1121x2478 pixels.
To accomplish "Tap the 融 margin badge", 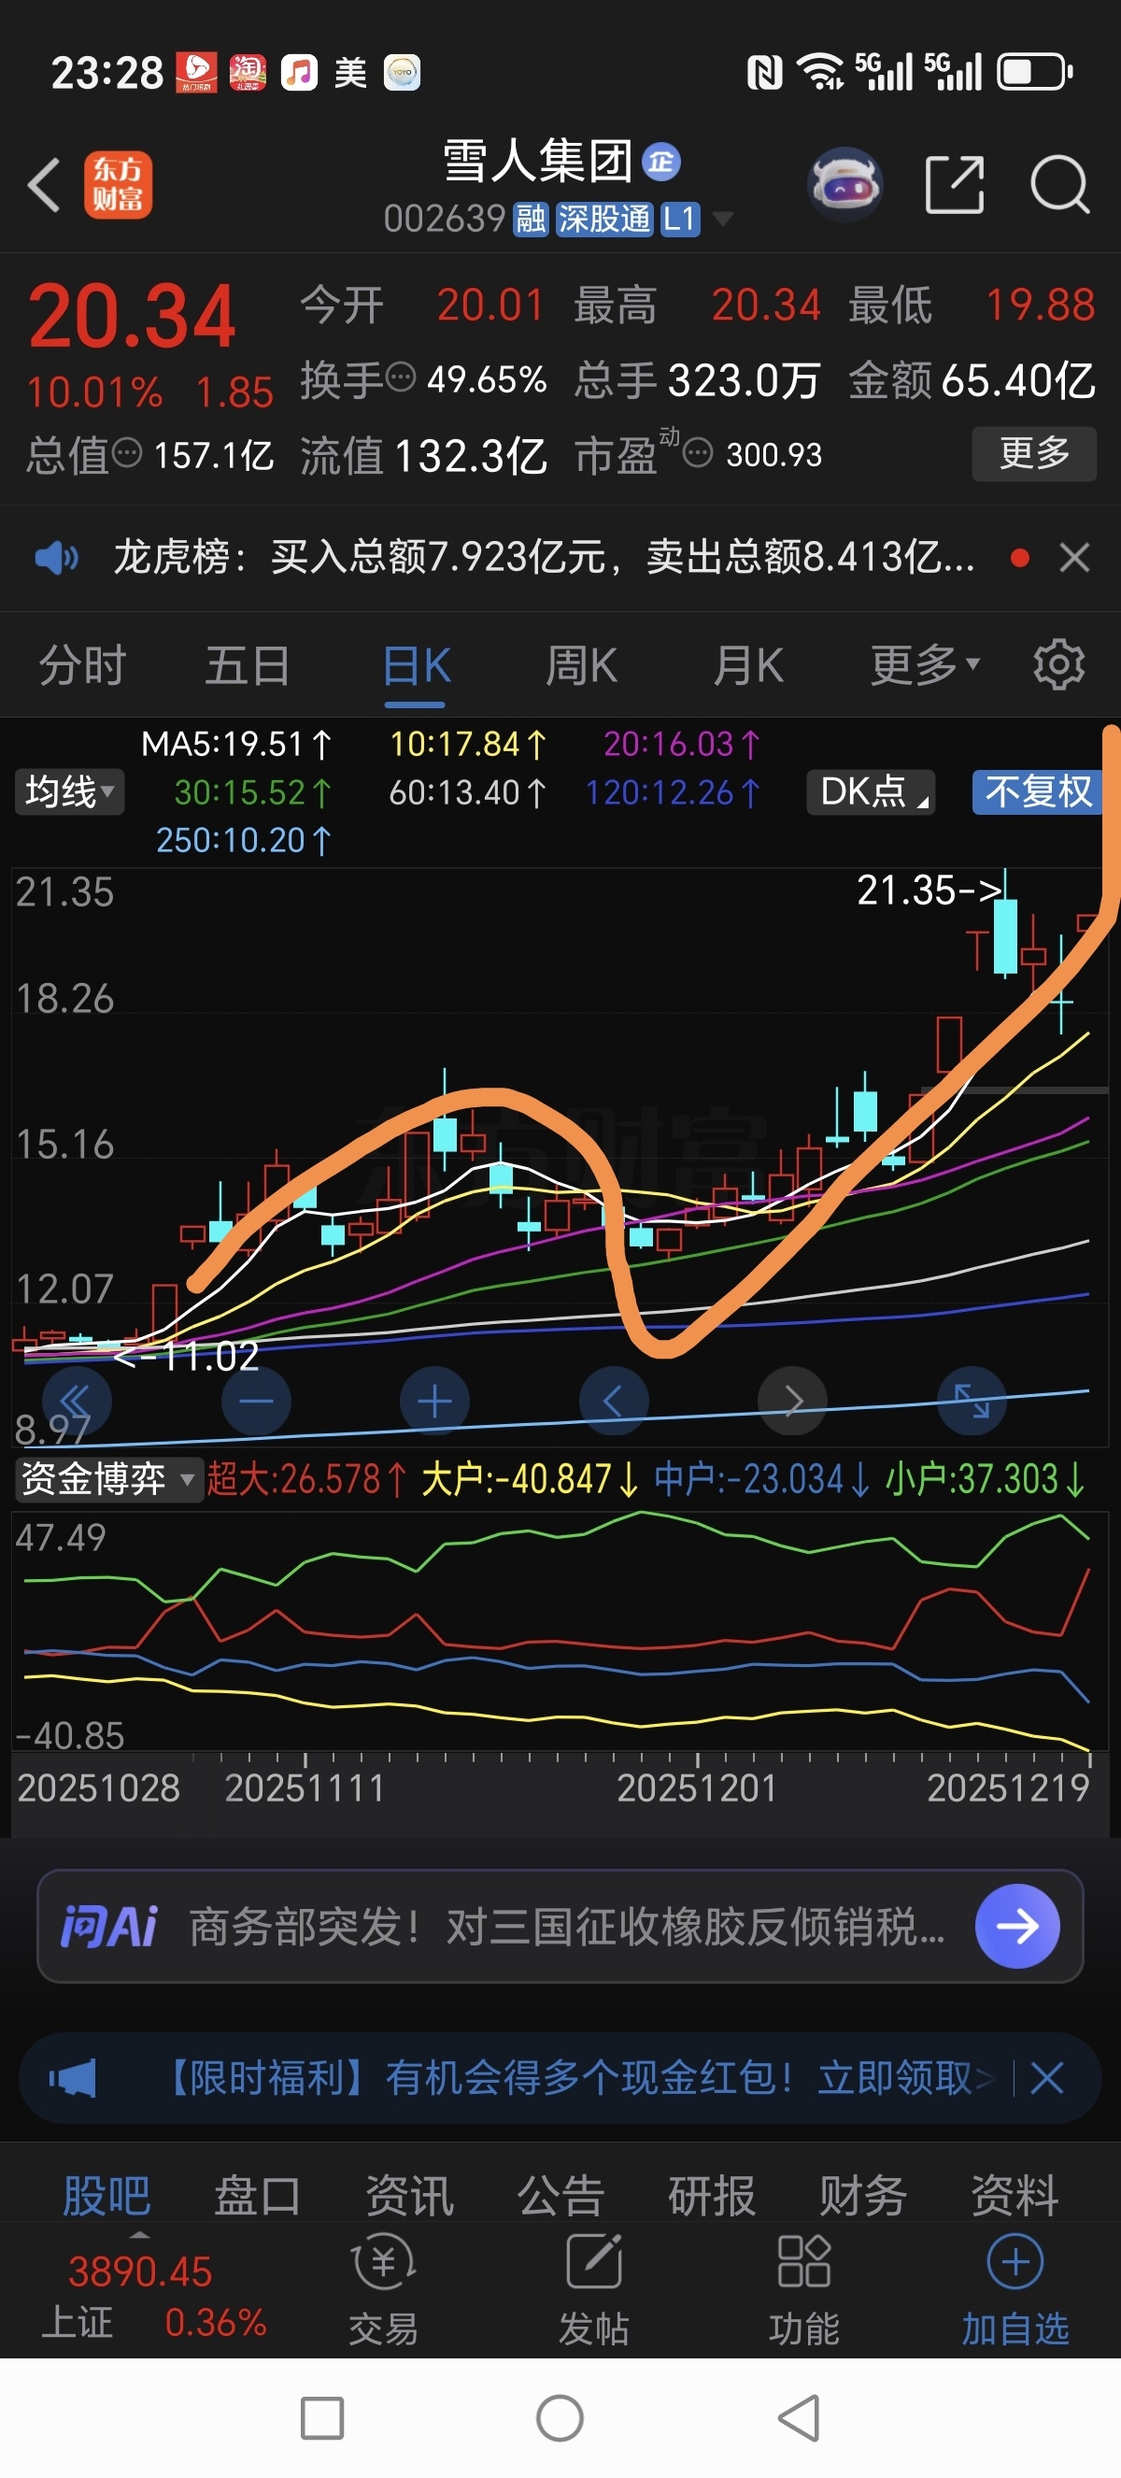I will [531, 220].
